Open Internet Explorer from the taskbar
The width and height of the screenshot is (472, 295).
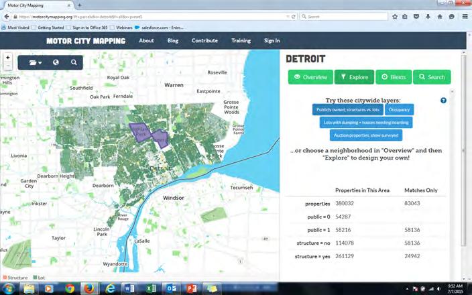pos(110,289)
